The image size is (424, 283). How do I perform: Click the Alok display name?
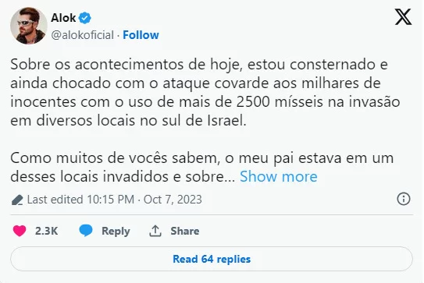pos(63,18)
